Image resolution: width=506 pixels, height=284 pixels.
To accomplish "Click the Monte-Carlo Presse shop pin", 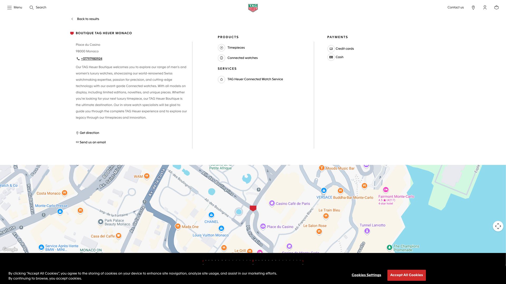I will pos(60,212).
